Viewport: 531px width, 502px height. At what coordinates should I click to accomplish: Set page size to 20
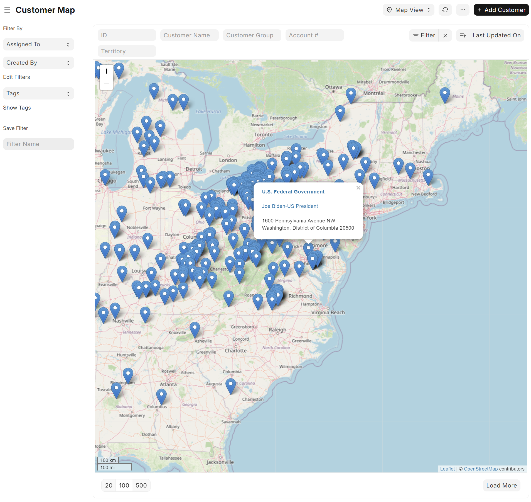click(109, 486)
